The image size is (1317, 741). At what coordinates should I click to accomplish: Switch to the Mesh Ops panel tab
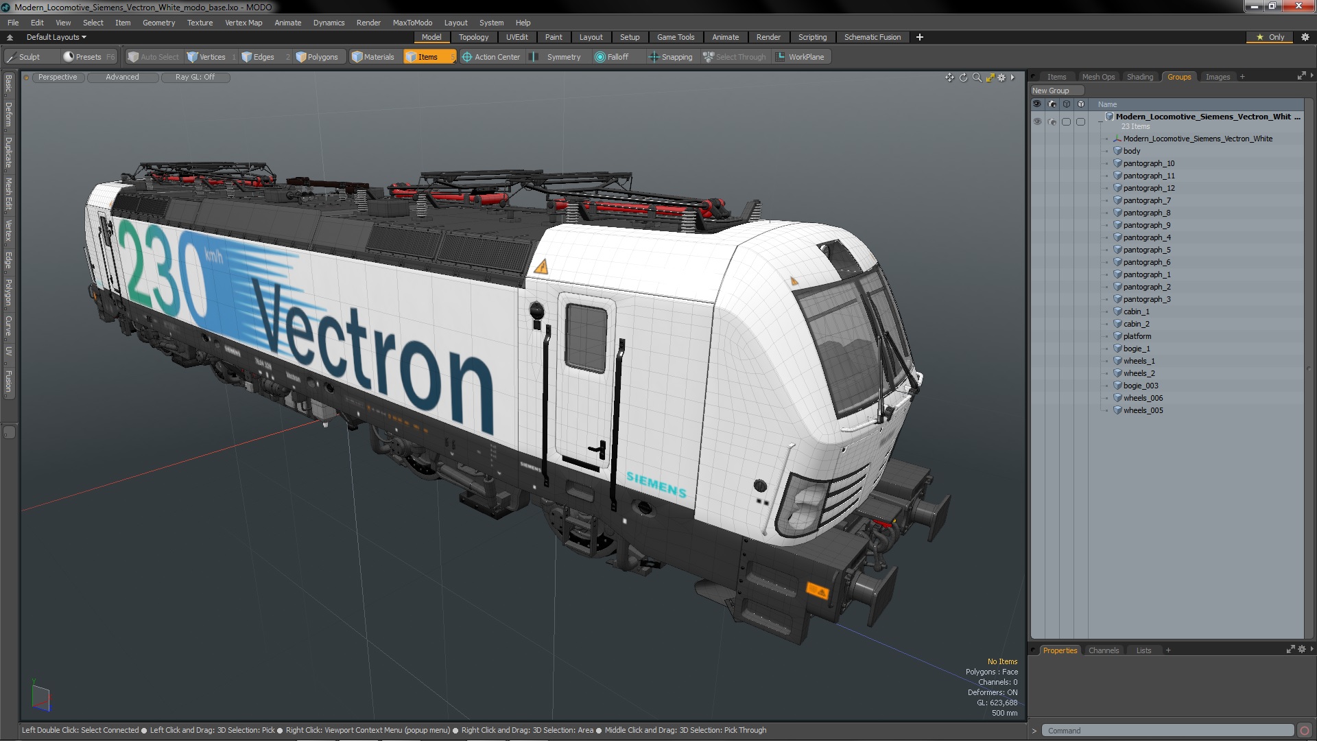[x=1098, y=77]
